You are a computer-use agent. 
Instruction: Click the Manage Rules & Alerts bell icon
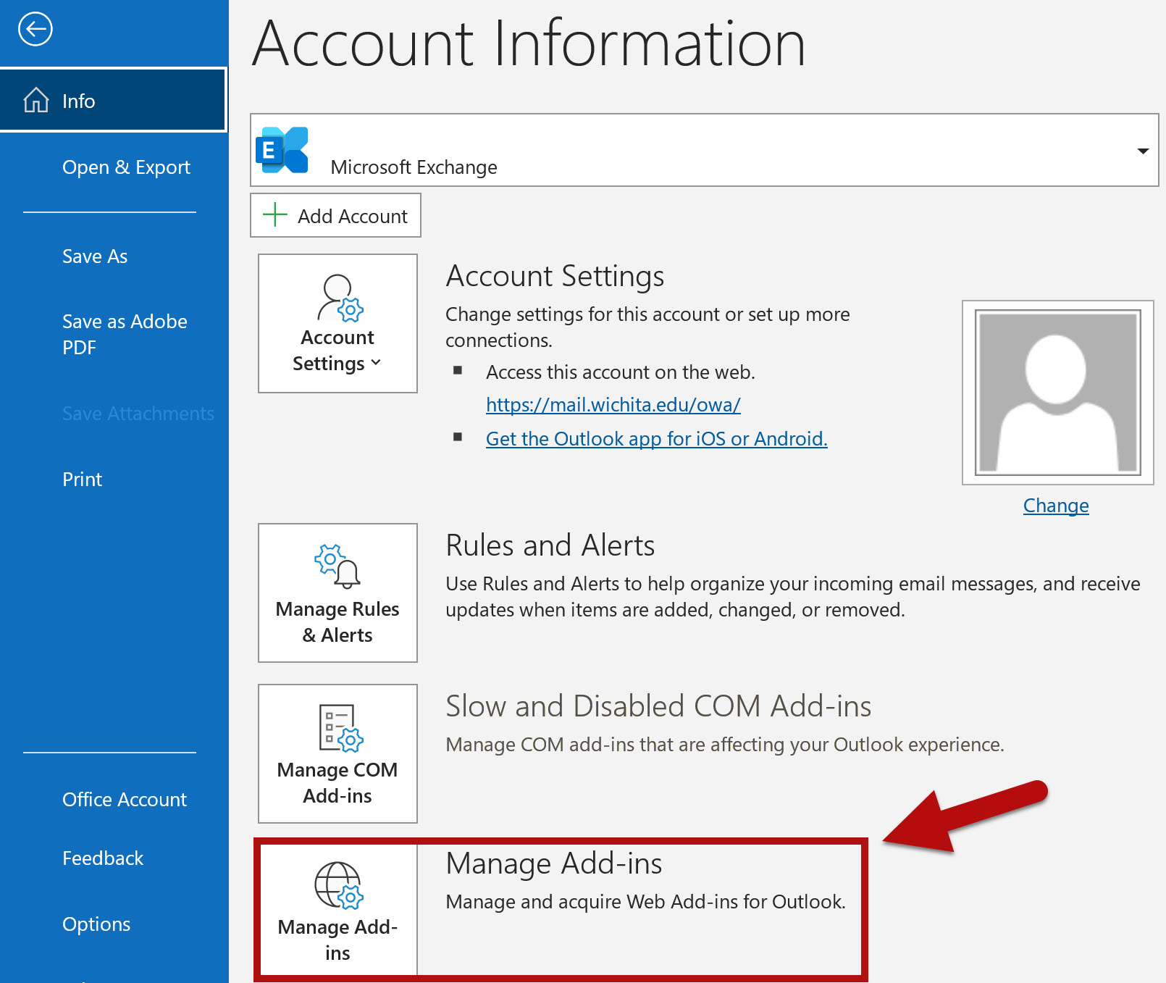(337, 566)
